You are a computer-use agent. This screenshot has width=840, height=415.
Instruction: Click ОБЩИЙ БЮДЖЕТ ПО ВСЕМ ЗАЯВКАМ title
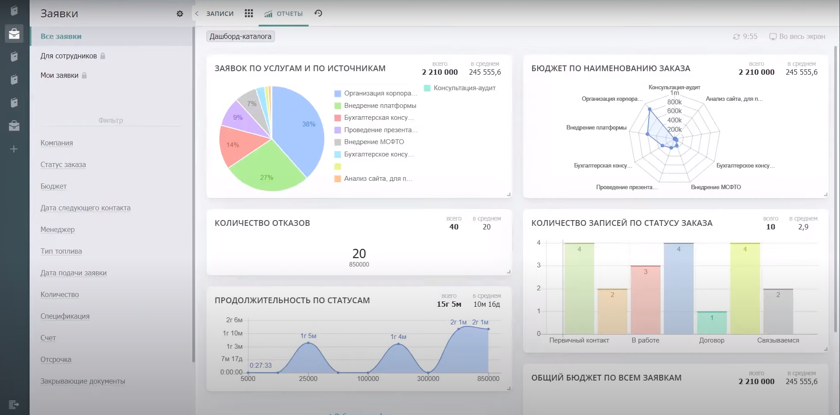click(x=607, y=378)
